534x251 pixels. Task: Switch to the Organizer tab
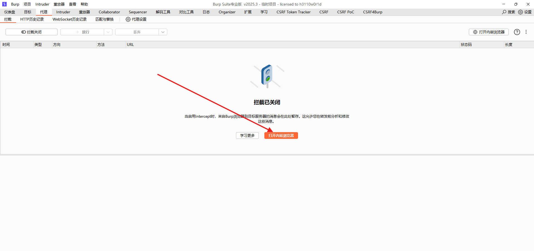pos(227,12)
